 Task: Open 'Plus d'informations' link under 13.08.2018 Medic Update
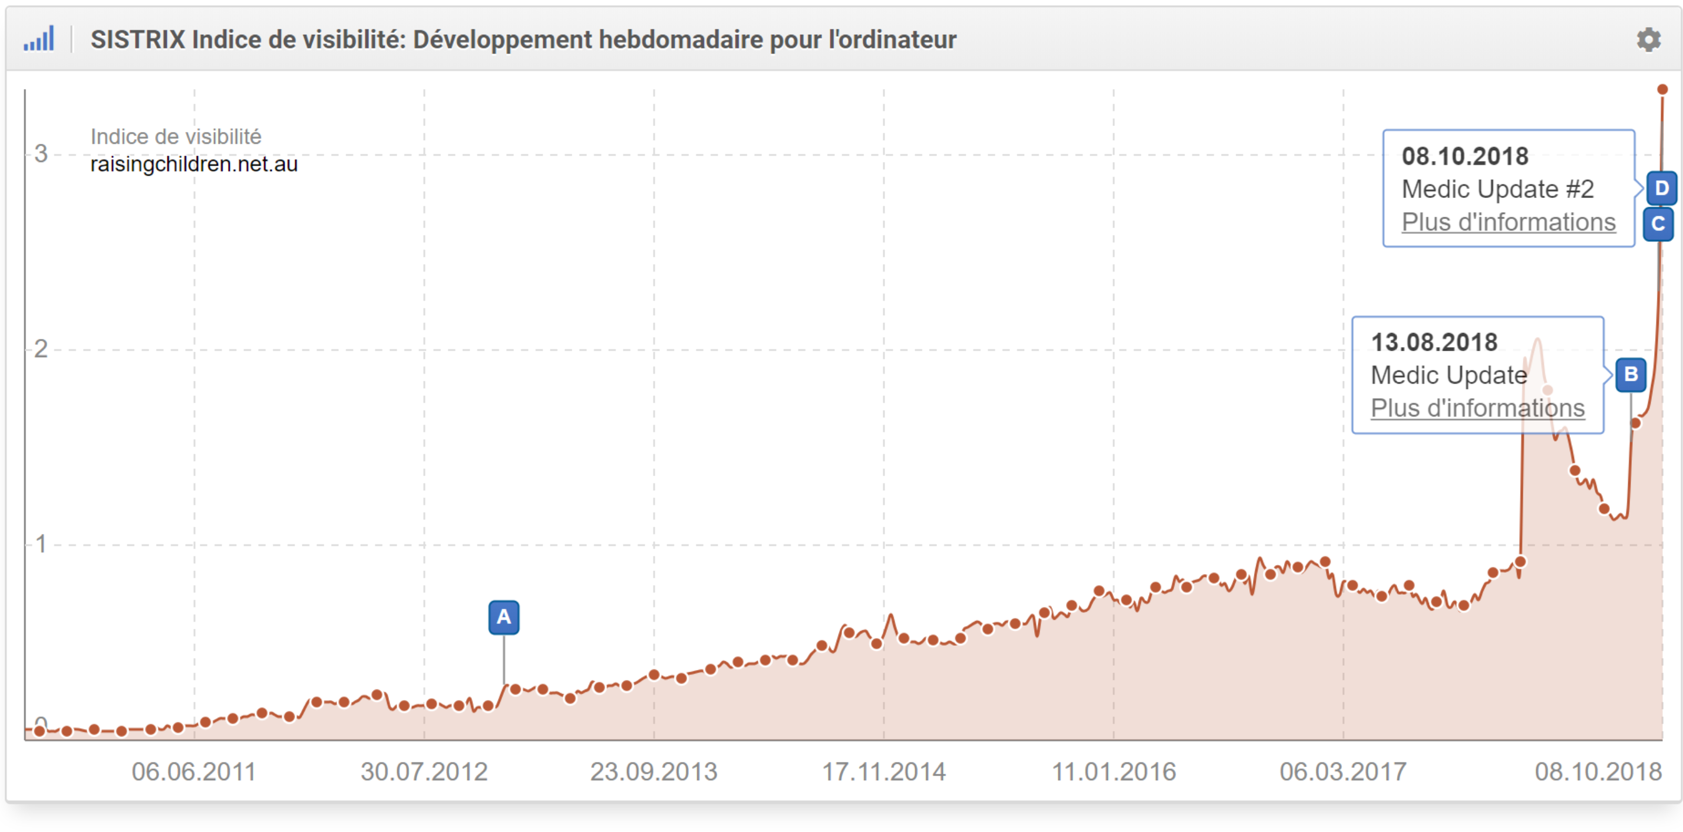click(x=1477, y=409)
